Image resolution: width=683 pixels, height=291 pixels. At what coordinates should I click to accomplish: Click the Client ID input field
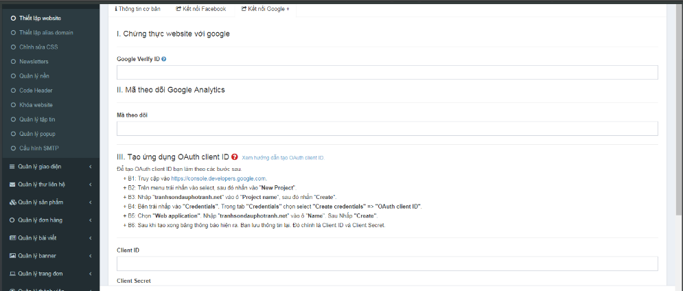386,264
